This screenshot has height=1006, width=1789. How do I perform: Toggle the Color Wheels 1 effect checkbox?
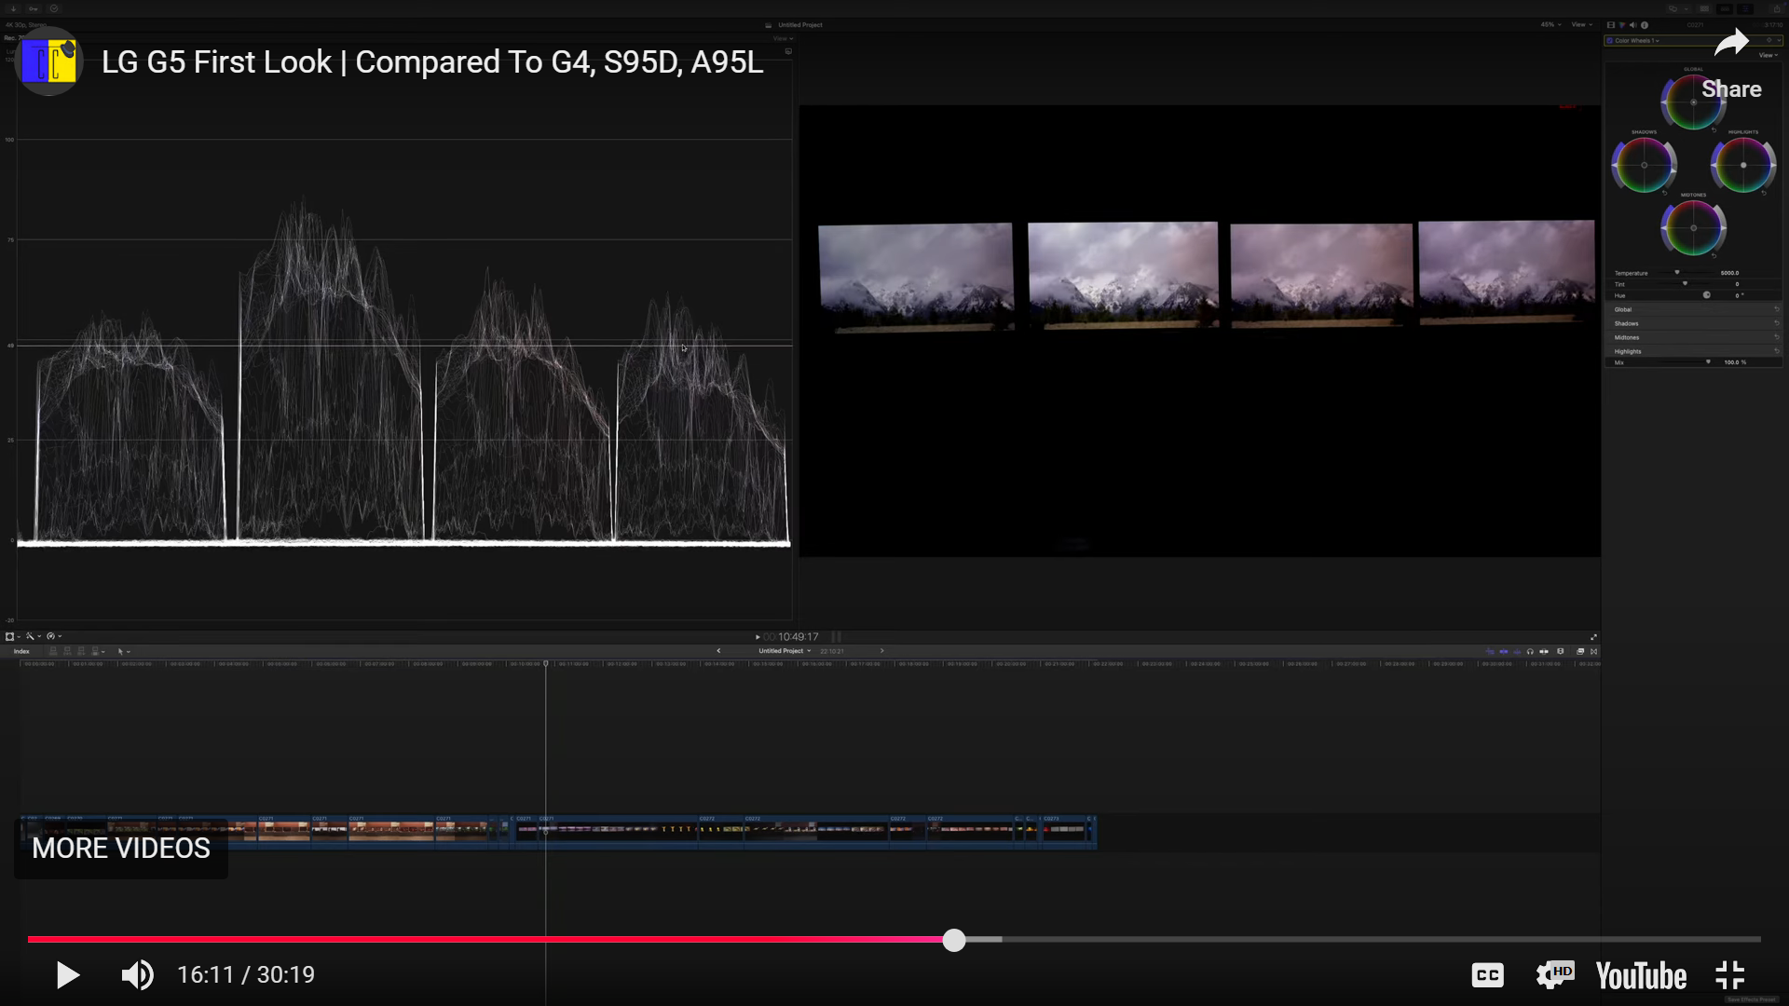tap(1609, 40)
